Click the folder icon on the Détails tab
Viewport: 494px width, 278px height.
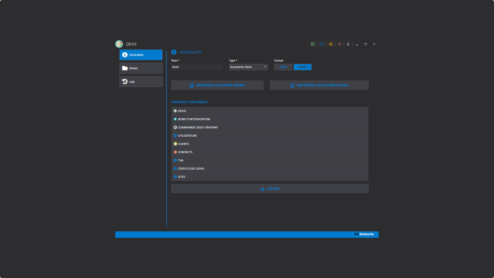(125, 68)
